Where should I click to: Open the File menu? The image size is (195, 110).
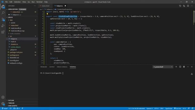tap(6, 2)
